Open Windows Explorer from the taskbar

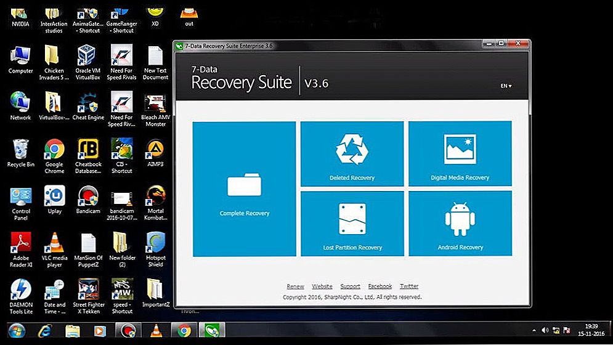[73, 331]
